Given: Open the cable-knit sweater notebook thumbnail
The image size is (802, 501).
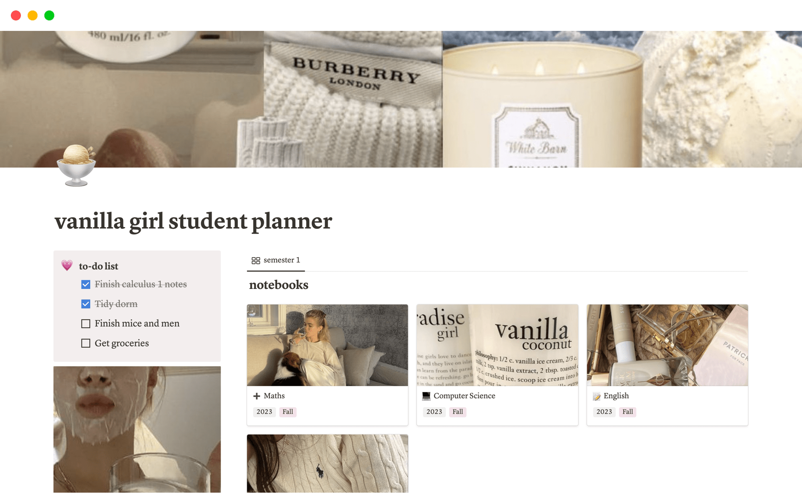Looking at the screenshot, I should (327, 463).
